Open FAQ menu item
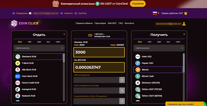 [120, 23]
